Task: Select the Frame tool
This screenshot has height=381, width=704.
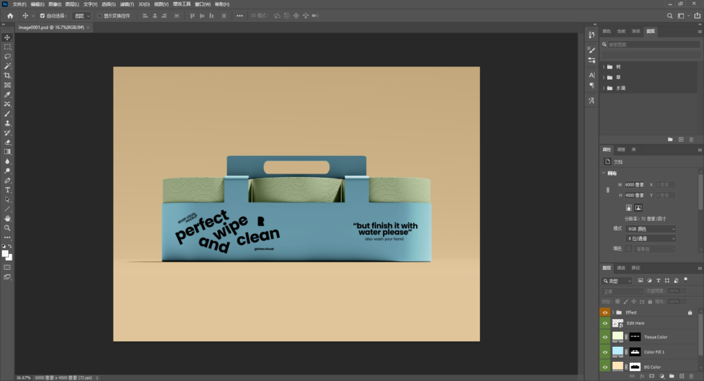Action: 7,85
